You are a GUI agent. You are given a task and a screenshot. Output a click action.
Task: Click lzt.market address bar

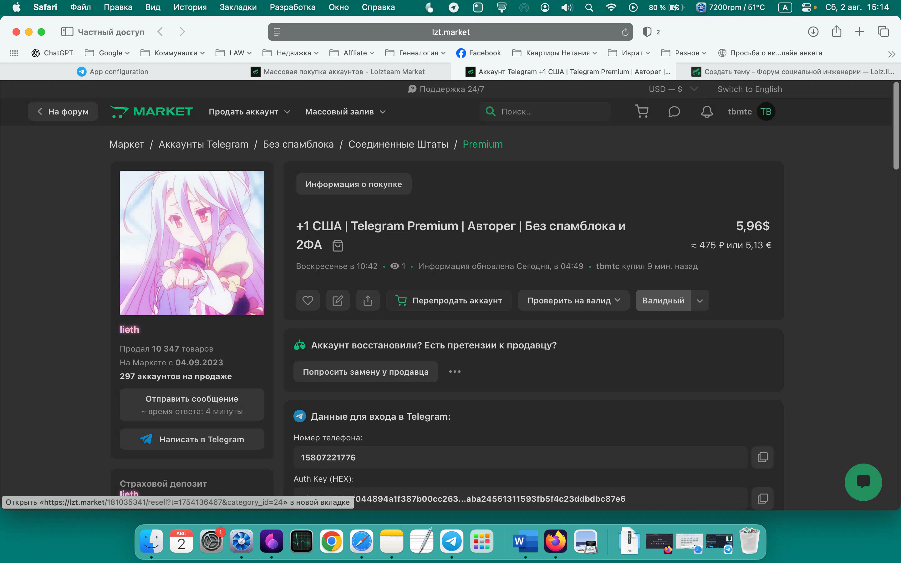pos(450,32)
